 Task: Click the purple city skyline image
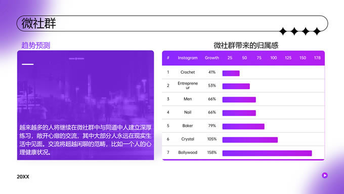click(85, 105)
